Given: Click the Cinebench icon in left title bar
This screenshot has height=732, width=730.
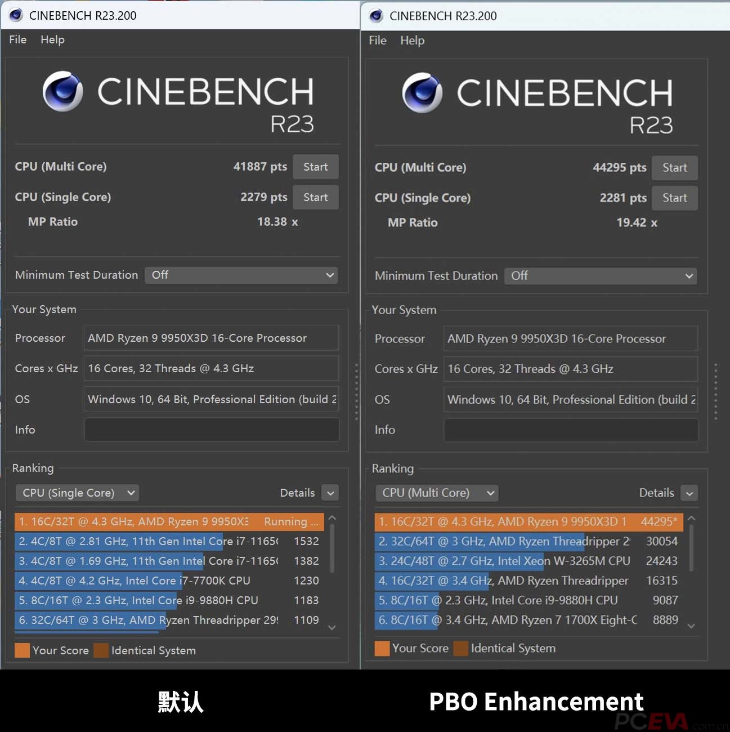Looking at the screenshot, I should click(16, 15).
